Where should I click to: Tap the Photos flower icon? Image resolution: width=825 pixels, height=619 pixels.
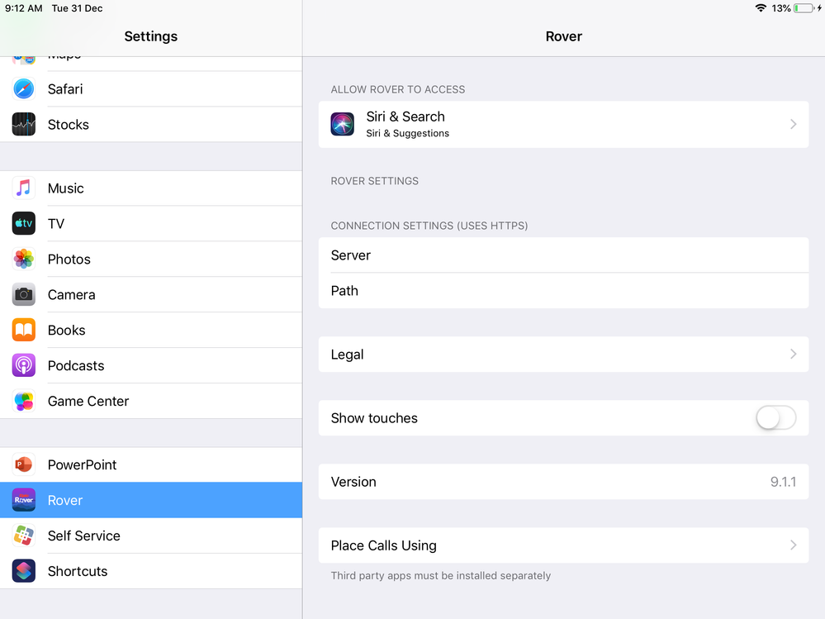pyautogui.click(x=24, y=259)
